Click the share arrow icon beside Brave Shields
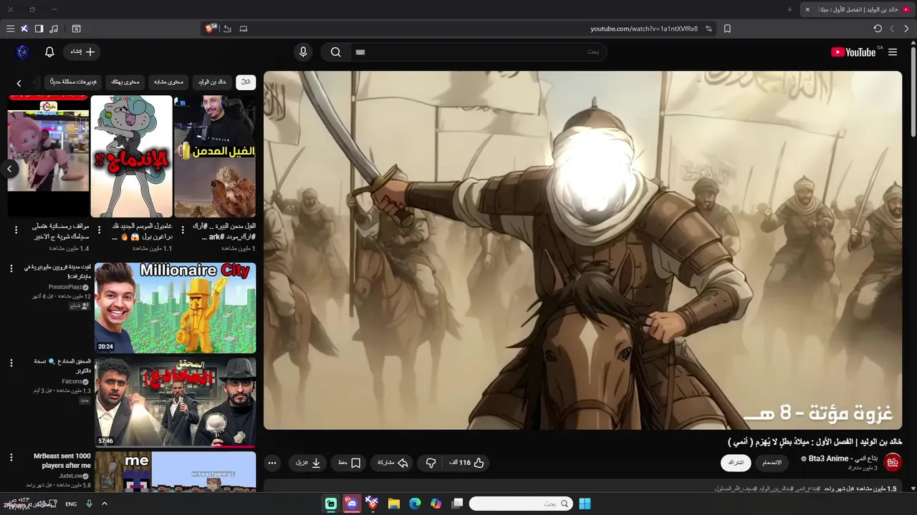 (x=227, y=29)
